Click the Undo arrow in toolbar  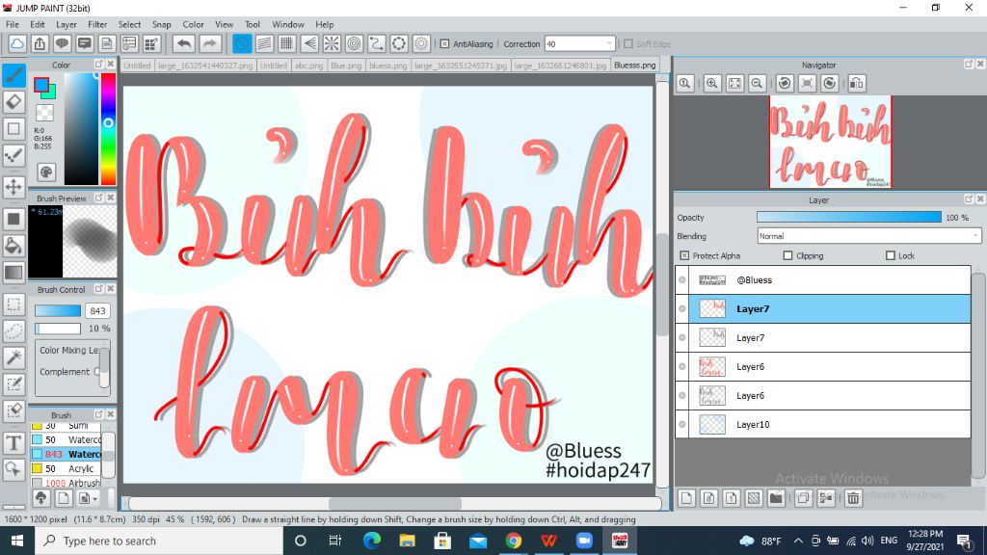(x=184, y=44)
